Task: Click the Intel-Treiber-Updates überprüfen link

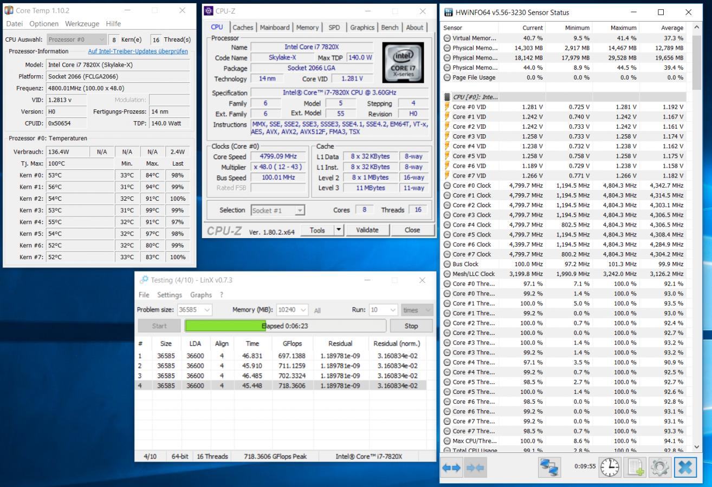Action: [138, 51]
